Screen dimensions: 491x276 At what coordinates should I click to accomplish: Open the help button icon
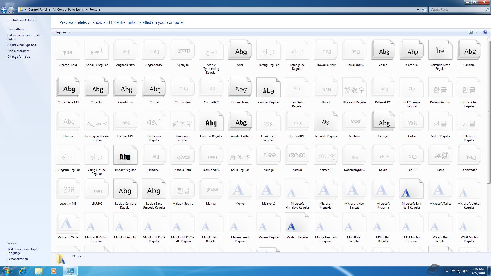[x=485, y=32]
